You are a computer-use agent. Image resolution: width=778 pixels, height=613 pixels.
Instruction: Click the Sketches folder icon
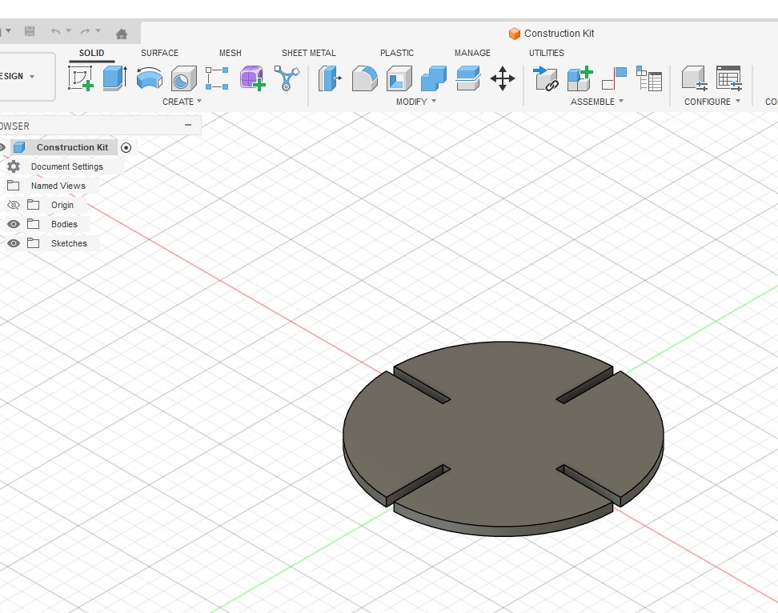point(34,243)
